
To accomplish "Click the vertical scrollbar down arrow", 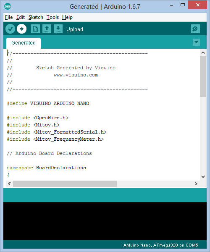I will 203,177.
